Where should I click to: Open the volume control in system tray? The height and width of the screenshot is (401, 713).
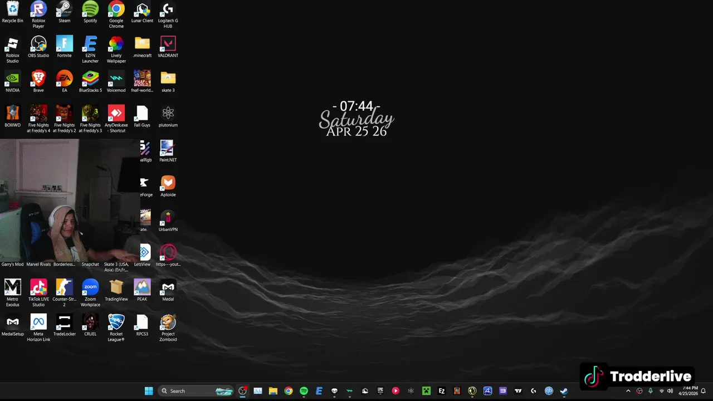coord(671,391)
